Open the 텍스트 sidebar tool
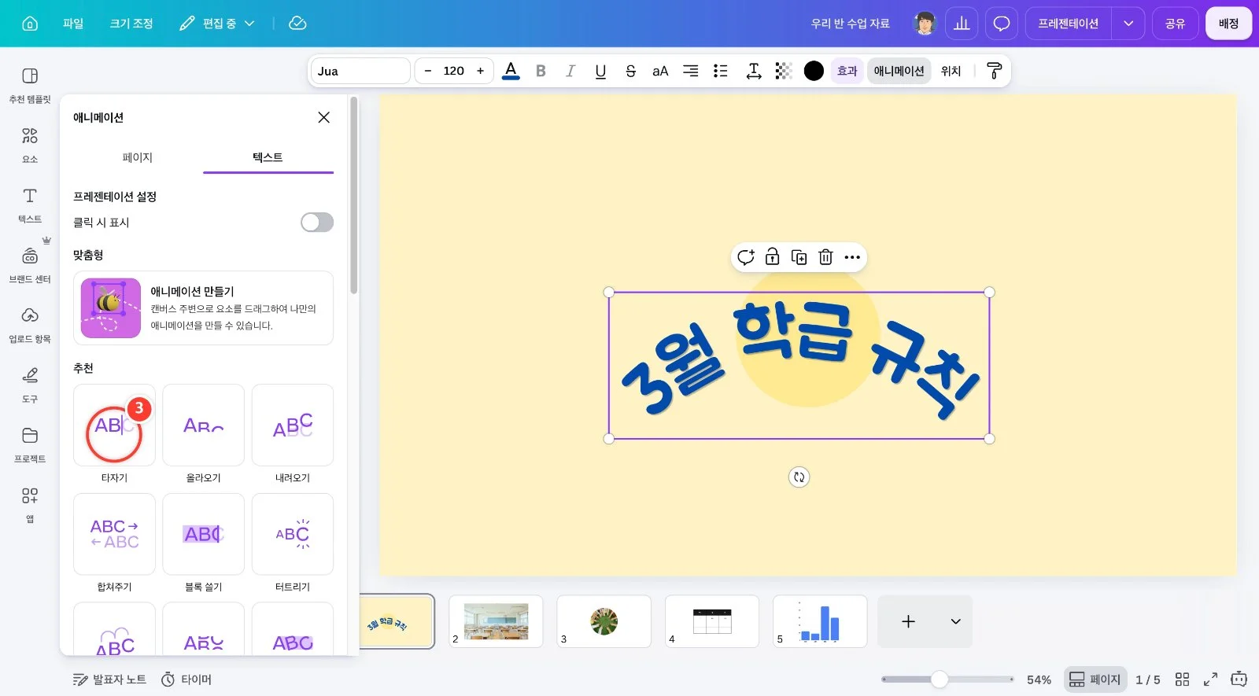The height and width of the screenshot is (696, 1259). [30, 205]
